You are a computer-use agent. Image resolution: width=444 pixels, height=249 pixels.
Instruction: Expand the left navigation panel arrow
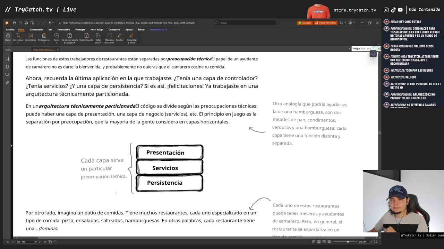pos(11,146)
